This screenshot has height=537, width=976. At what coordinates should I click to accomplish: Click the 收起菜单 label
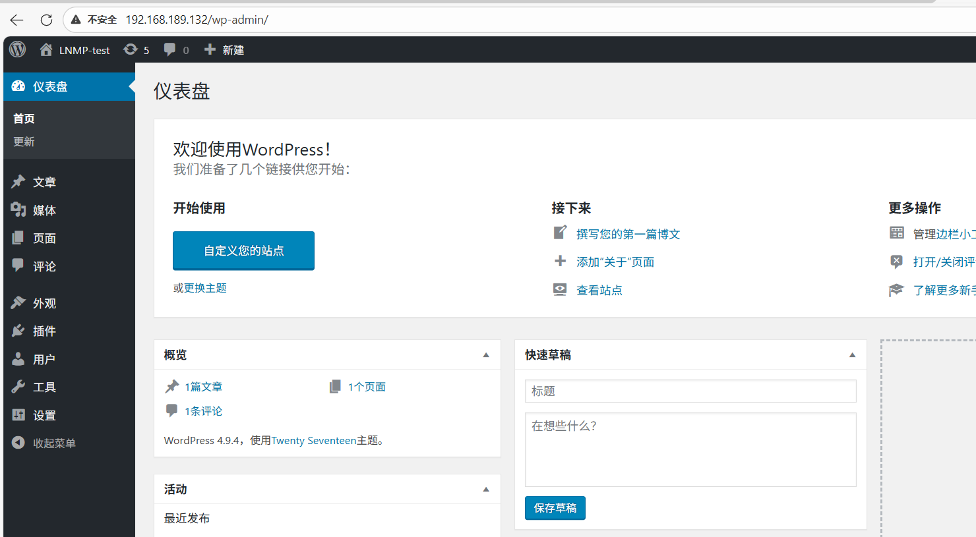[54, 443]
